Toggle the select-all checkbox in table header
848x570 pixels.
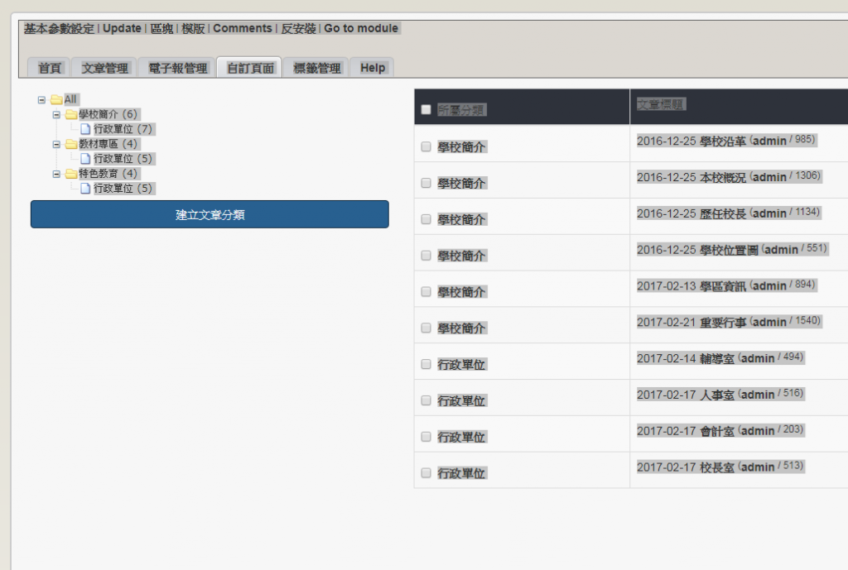point(426,110)
